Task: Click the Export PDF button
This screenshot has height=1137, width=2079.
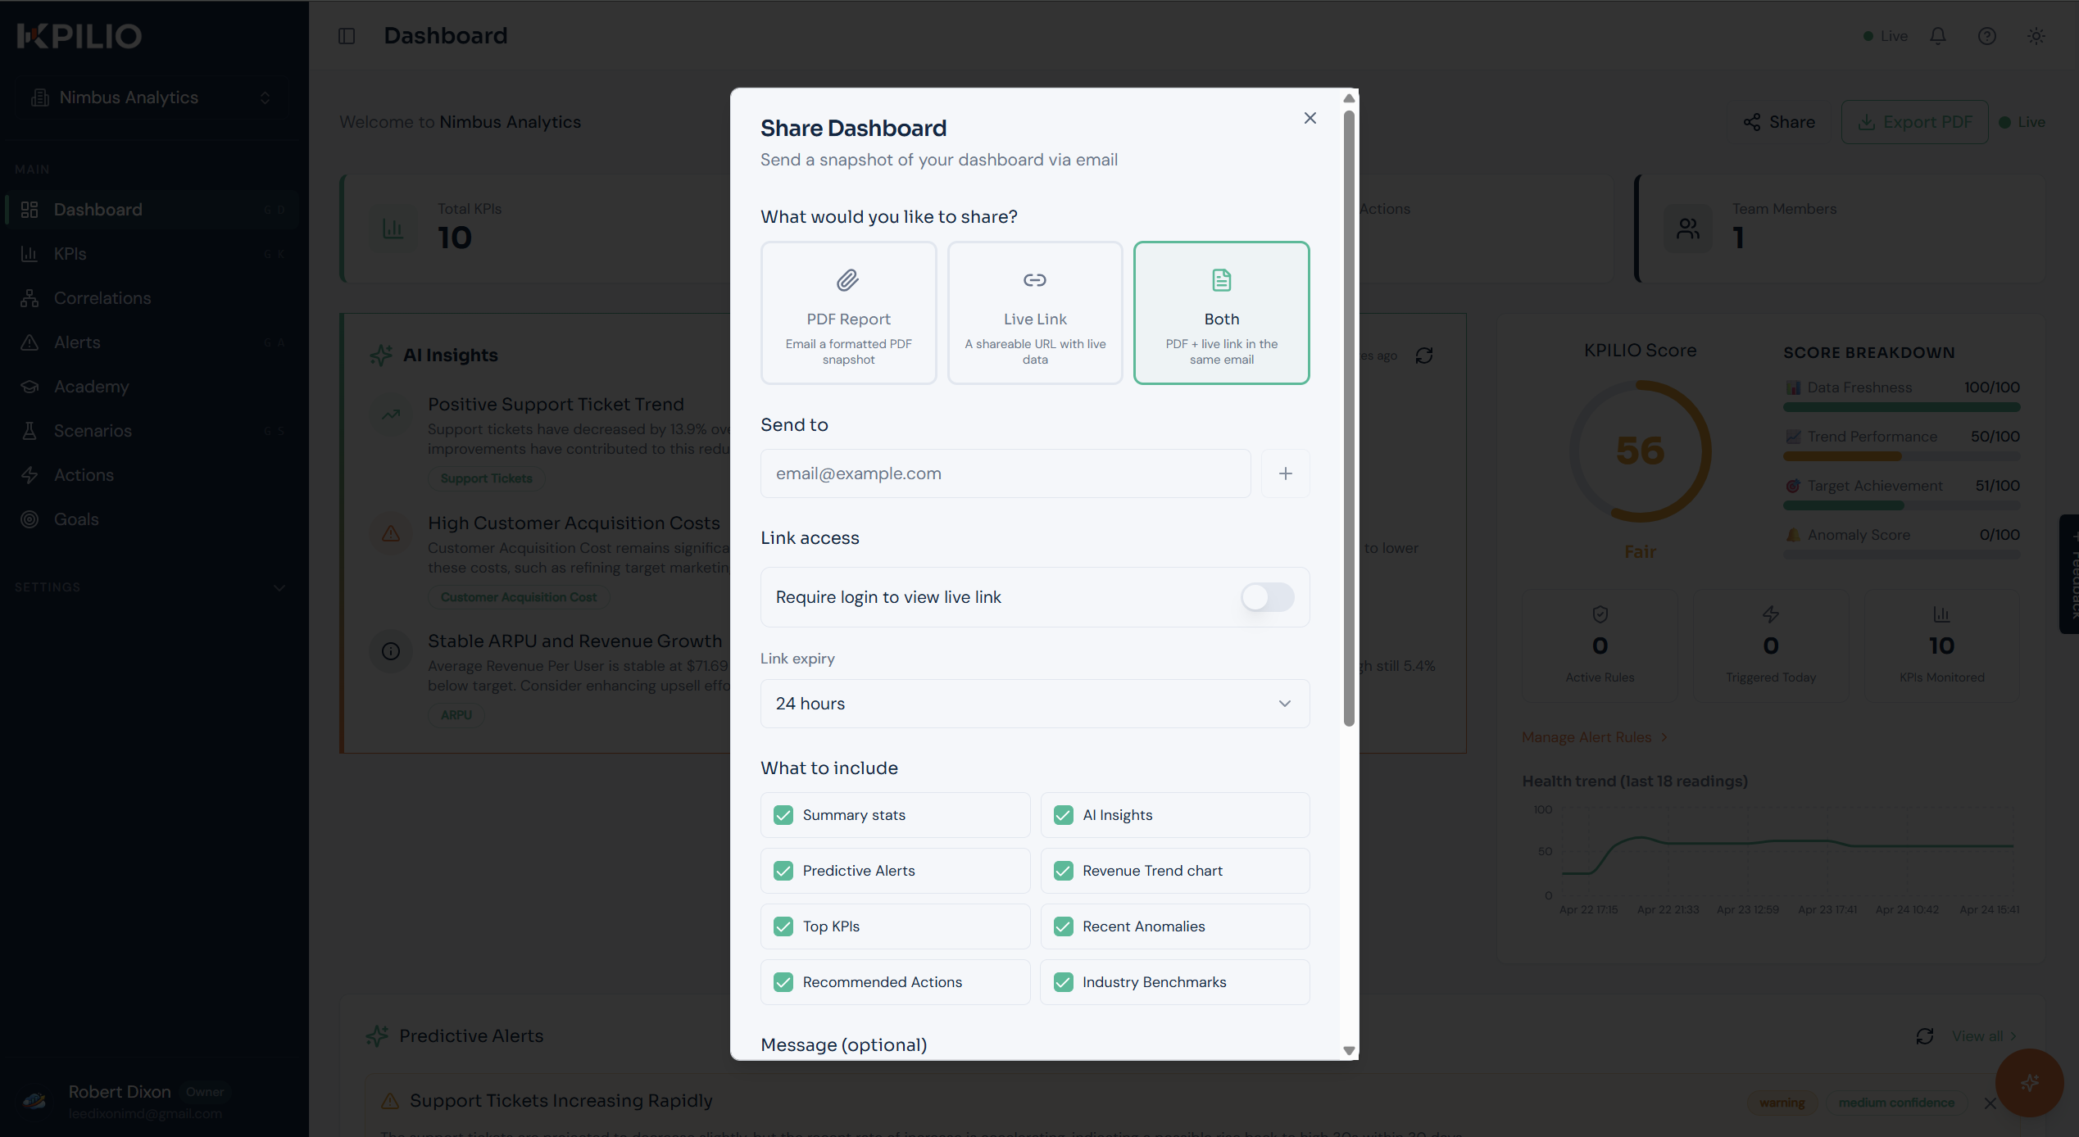Action: click(x=1914, y=122)
